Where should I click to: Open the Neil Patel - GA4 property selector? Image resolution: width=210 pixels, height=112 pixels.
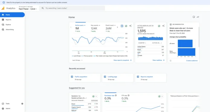28,9
